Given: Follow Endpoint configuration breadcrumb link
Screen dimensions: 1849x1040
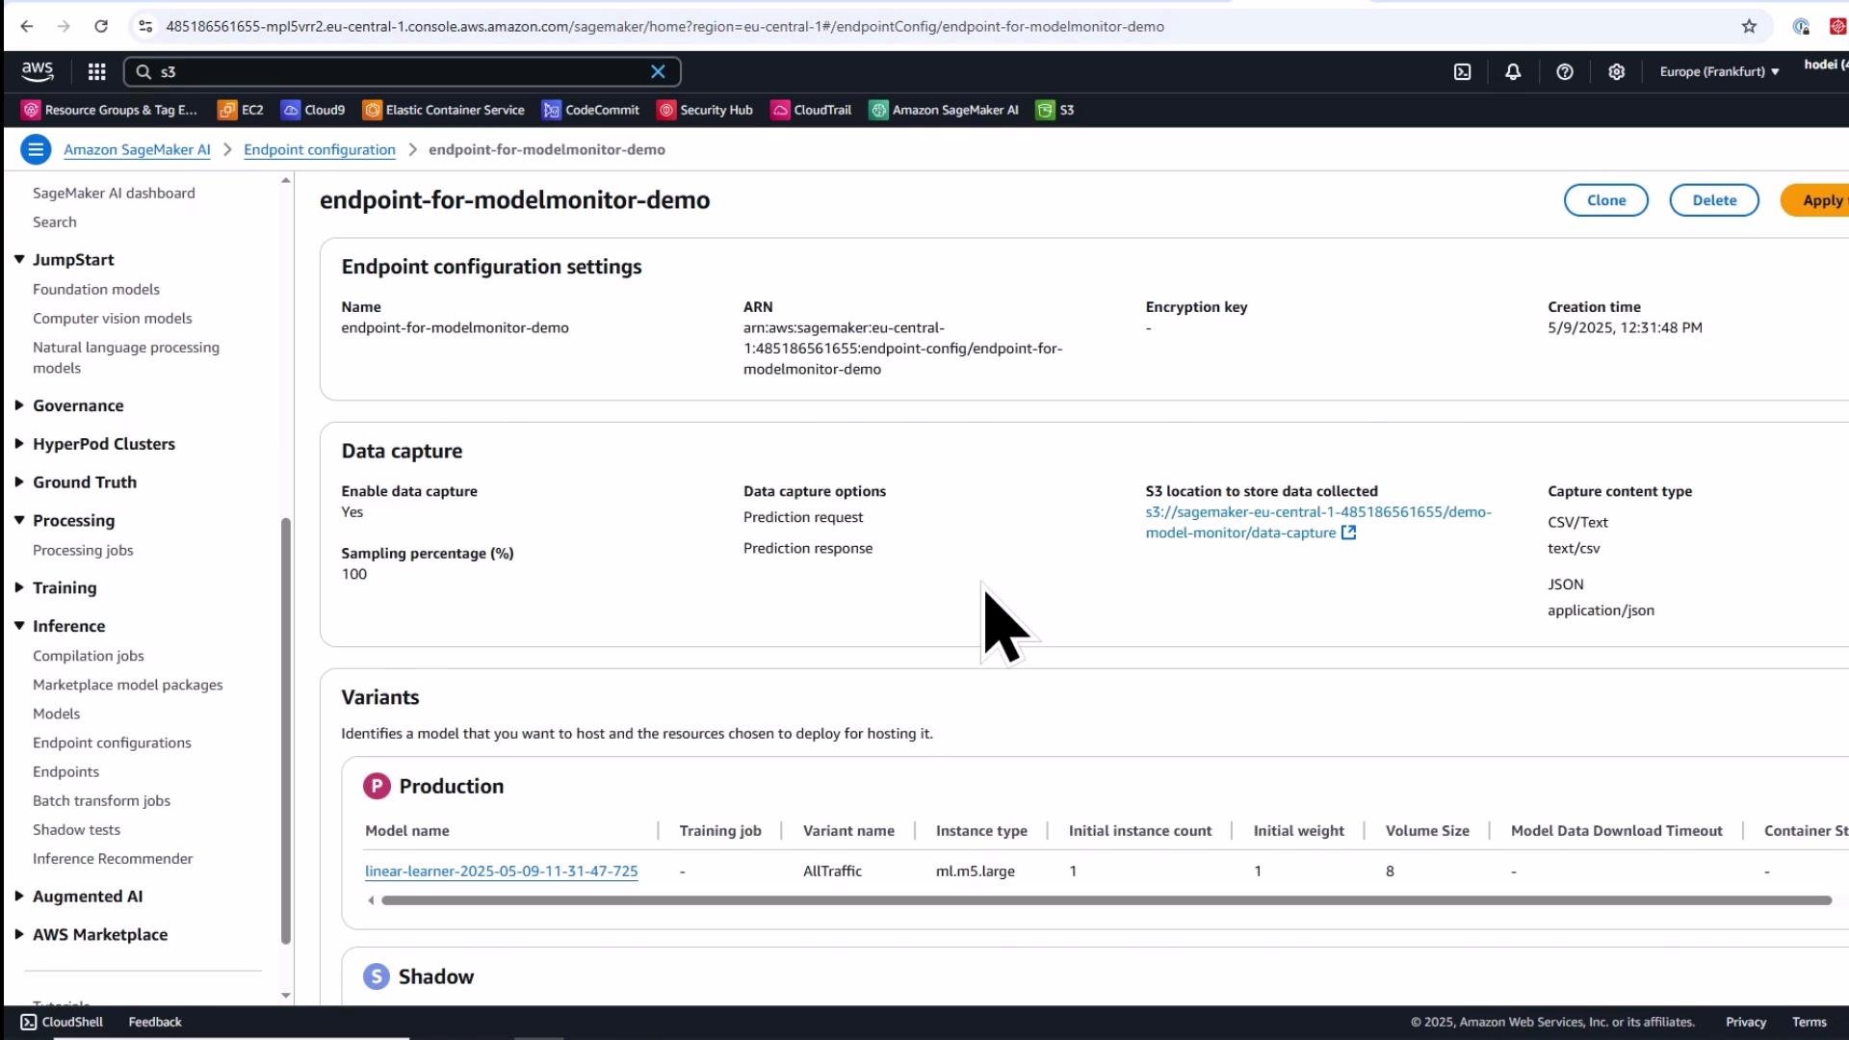Looking at the screenshot, I should point(320,149).
